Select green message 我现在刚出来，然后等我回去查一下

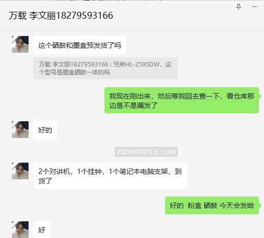pyautogui.click(x=182, y=101)
